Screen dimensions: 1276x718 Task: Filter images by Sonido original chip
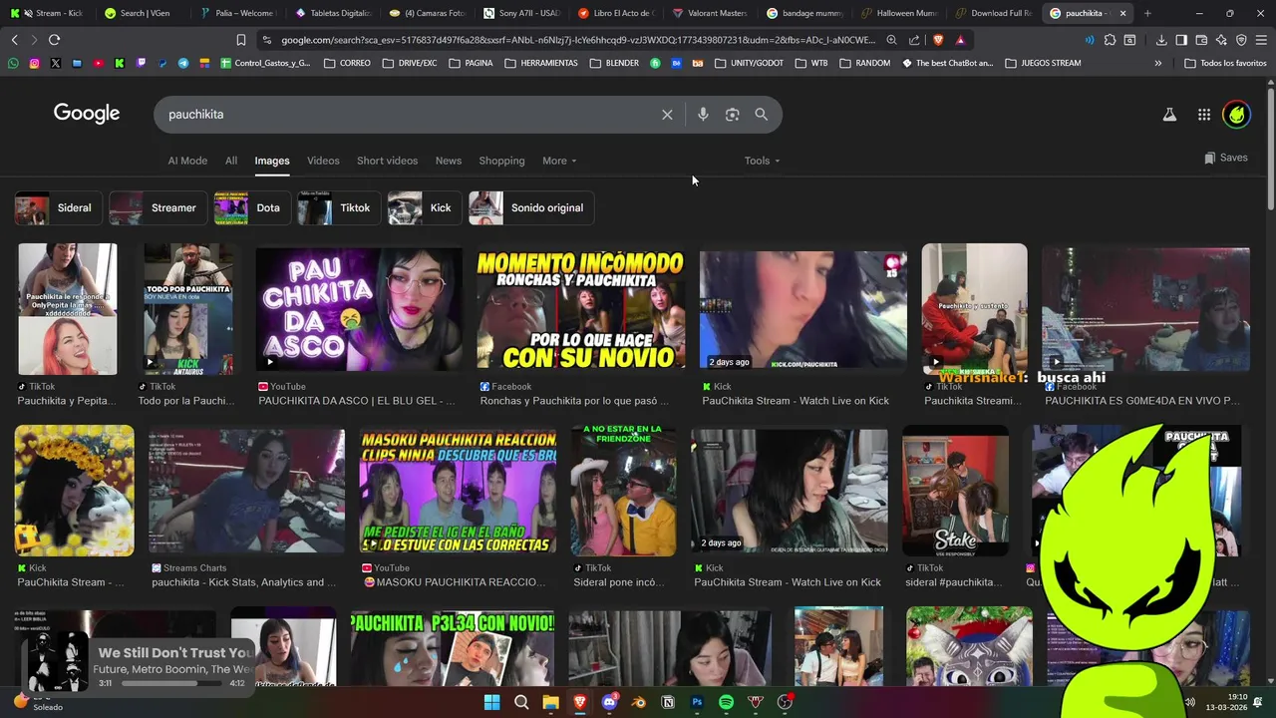point(531,207)
